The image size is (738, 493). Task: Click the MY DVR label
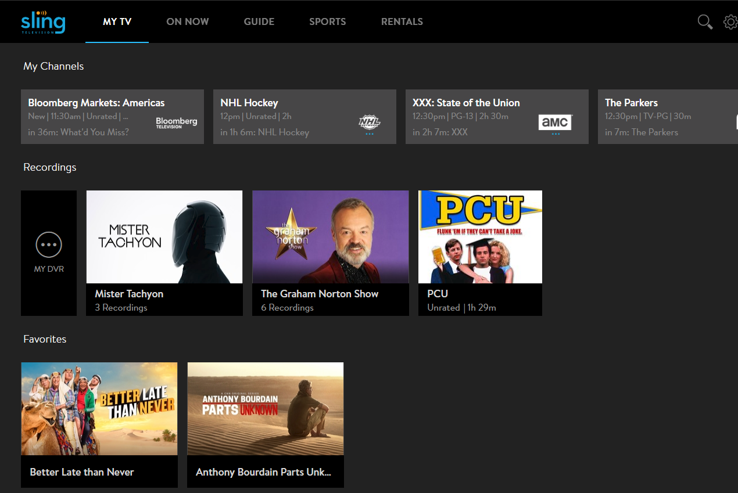pos(49,269)
